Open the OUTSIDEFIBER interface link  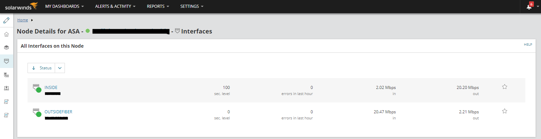(58, 112)
